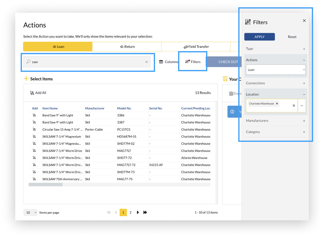Add first Band Saw 9" to cart
The height and width of the screenshot is (238, 324).
35,115
